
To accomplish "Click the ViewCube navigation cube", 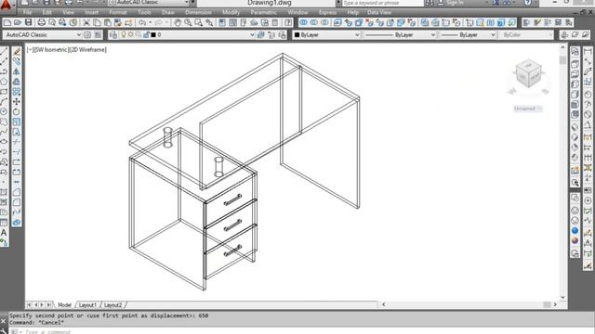I will [528, 74].
